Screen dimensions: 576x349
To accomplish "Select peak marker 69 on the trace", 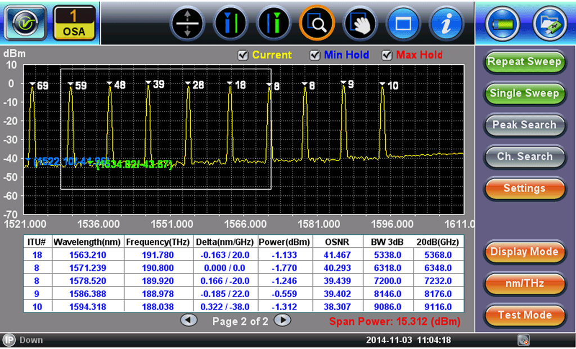I will click(x=39, y=86).
